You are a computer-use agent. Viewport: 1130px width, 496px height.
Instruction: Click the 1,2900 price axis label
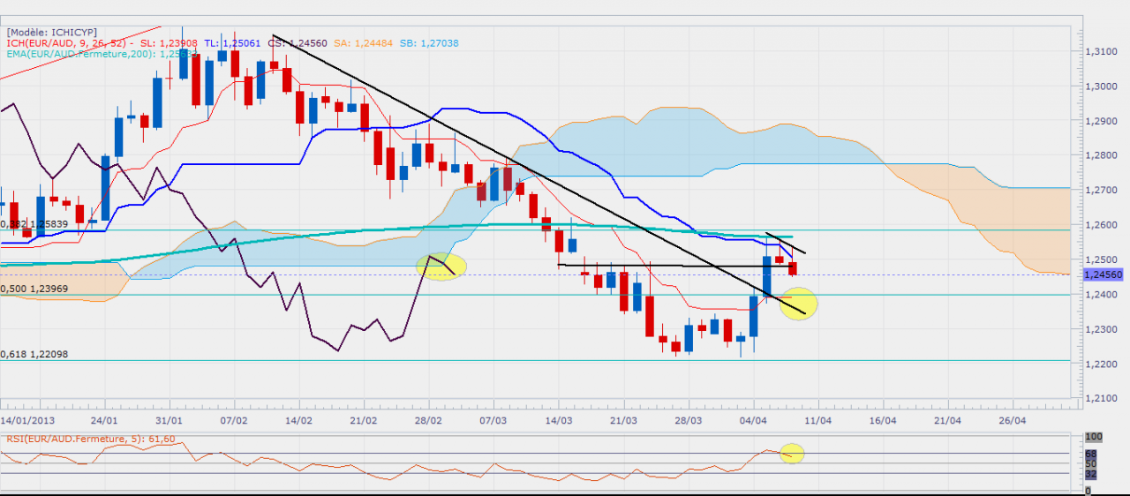tap(1099, 121)
